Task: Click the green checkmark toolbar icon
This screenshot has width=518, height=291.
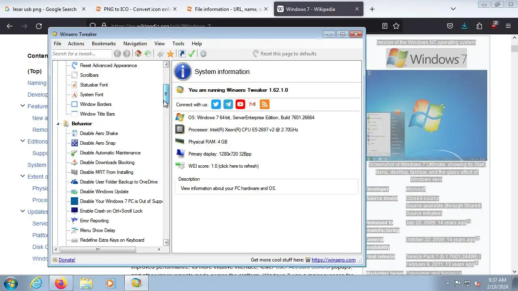Action: [x=192, y=54]
